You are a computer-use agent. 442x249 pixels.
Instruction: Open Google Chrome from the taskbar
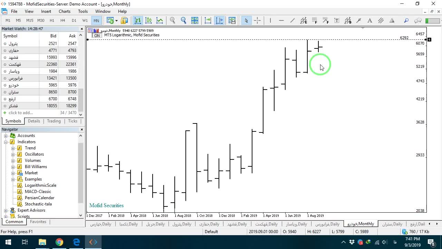tap(59, 242)
